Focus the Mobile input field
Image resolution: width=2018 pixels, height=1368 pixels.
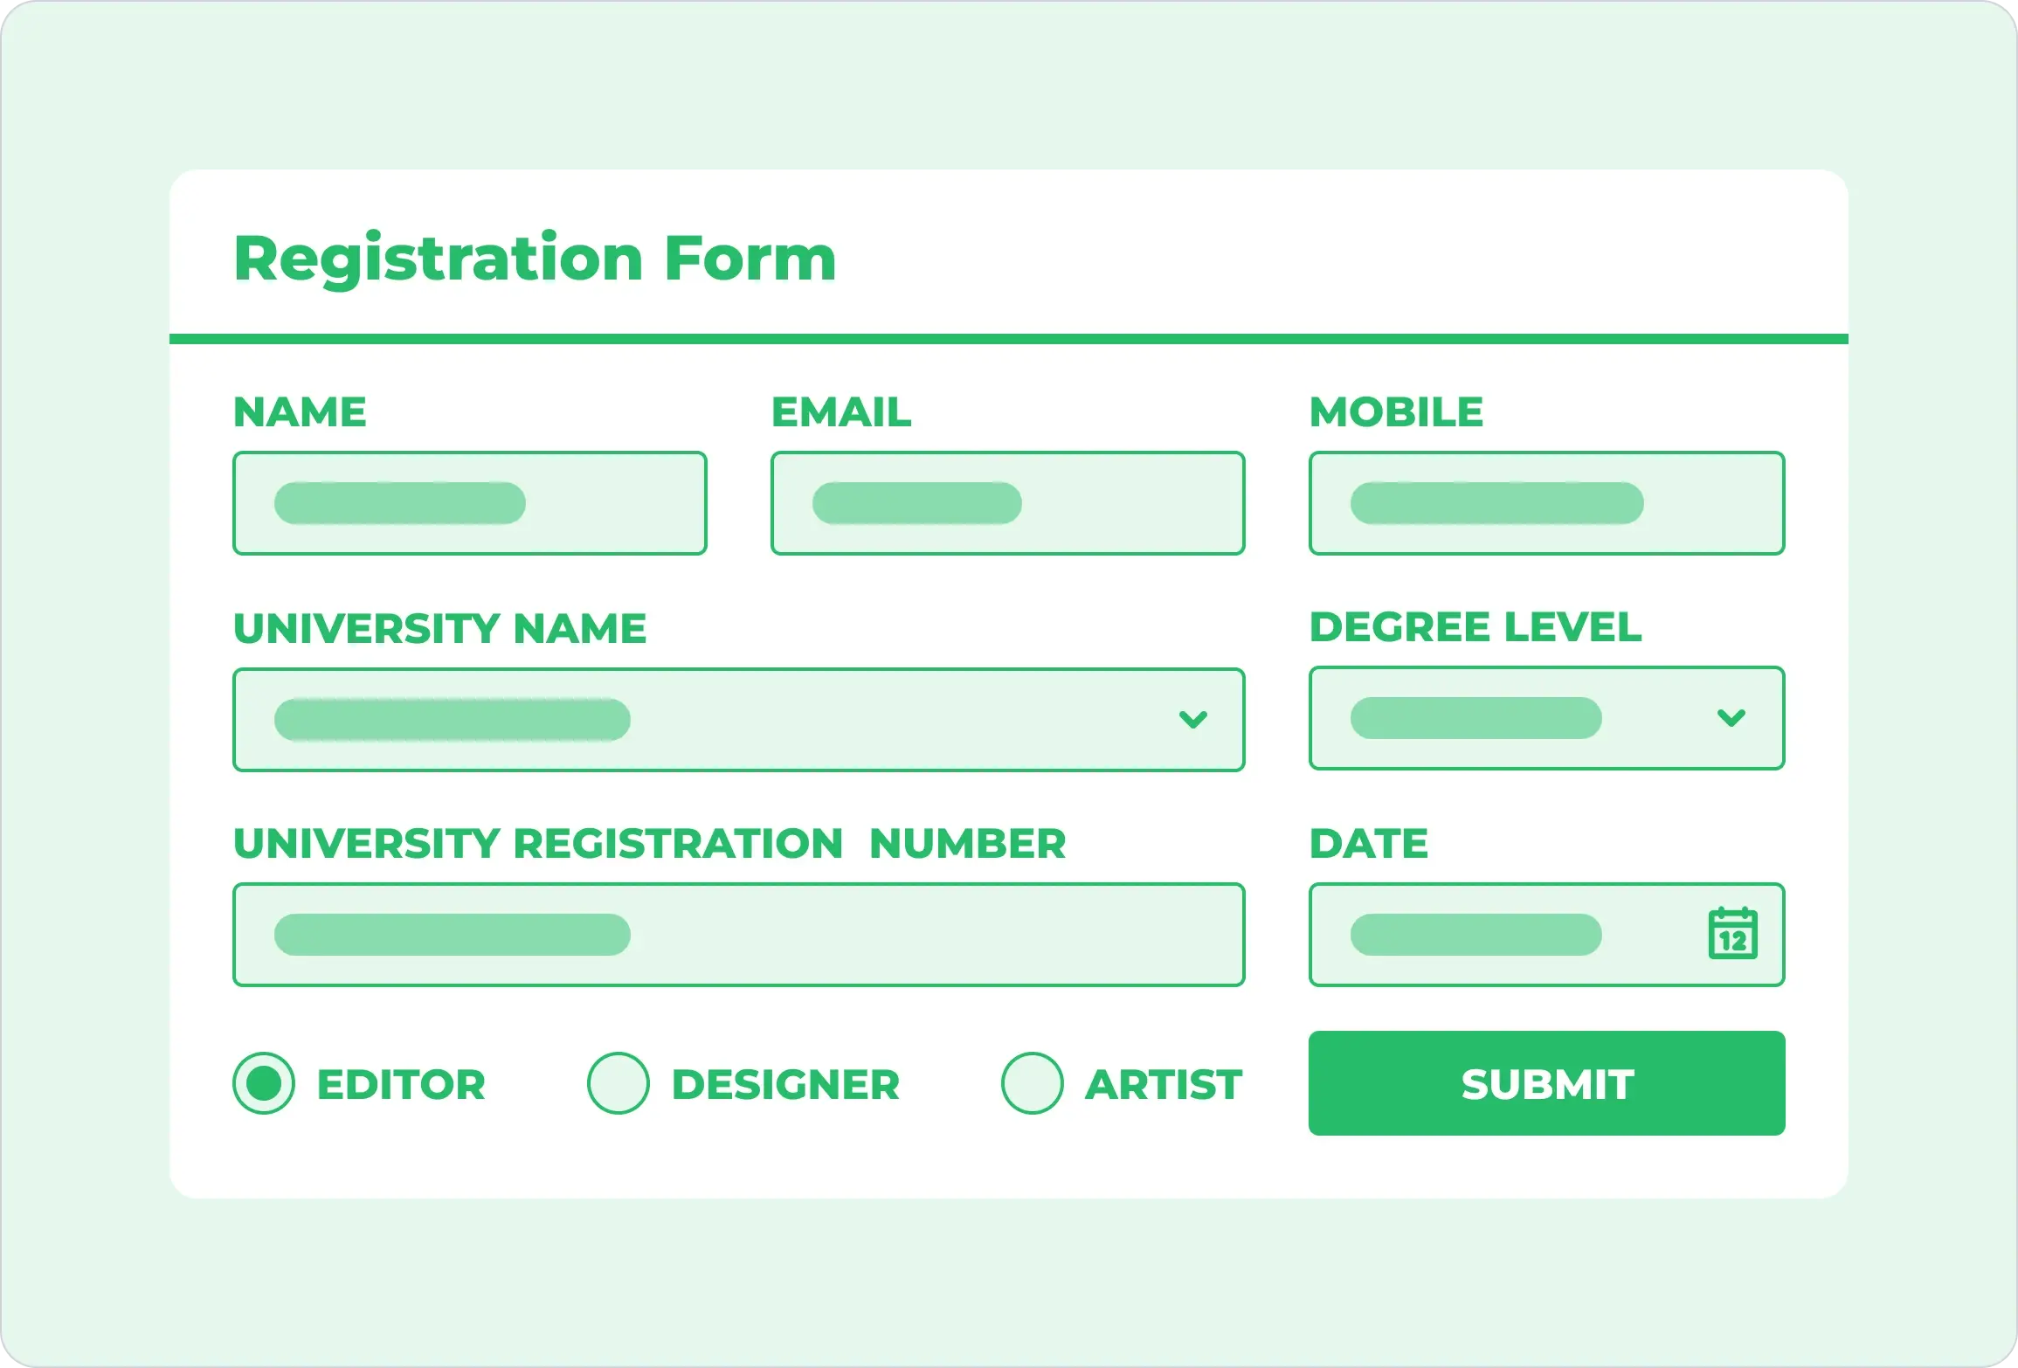(x=1546, y=503)
